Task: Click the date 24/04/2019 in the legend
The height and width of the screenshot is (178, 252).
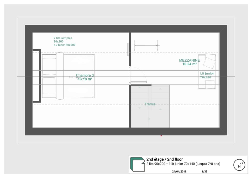Action: (179, 172)
